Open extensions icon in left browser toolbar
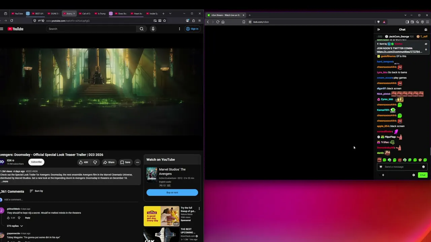 [x=193, y=21]
